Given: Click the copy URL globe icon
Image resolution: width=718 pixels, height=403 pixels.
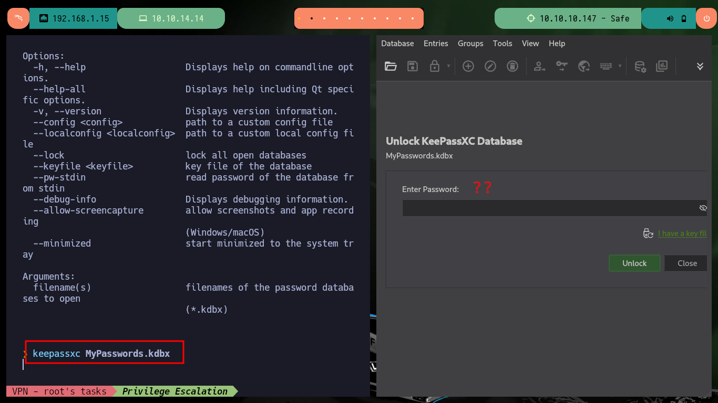Looking at the screenshot, I should click(584, 66).
